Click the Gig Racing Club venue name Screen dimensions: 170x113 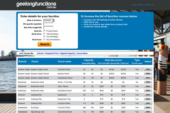[x=38, y=112]
